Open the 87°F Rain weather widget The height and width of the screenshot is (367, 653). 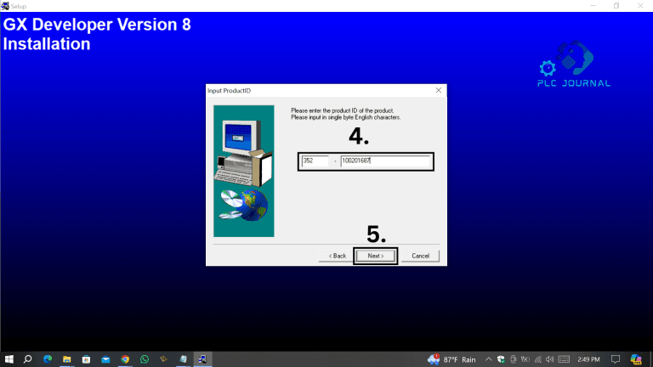(x=452, y=359)
